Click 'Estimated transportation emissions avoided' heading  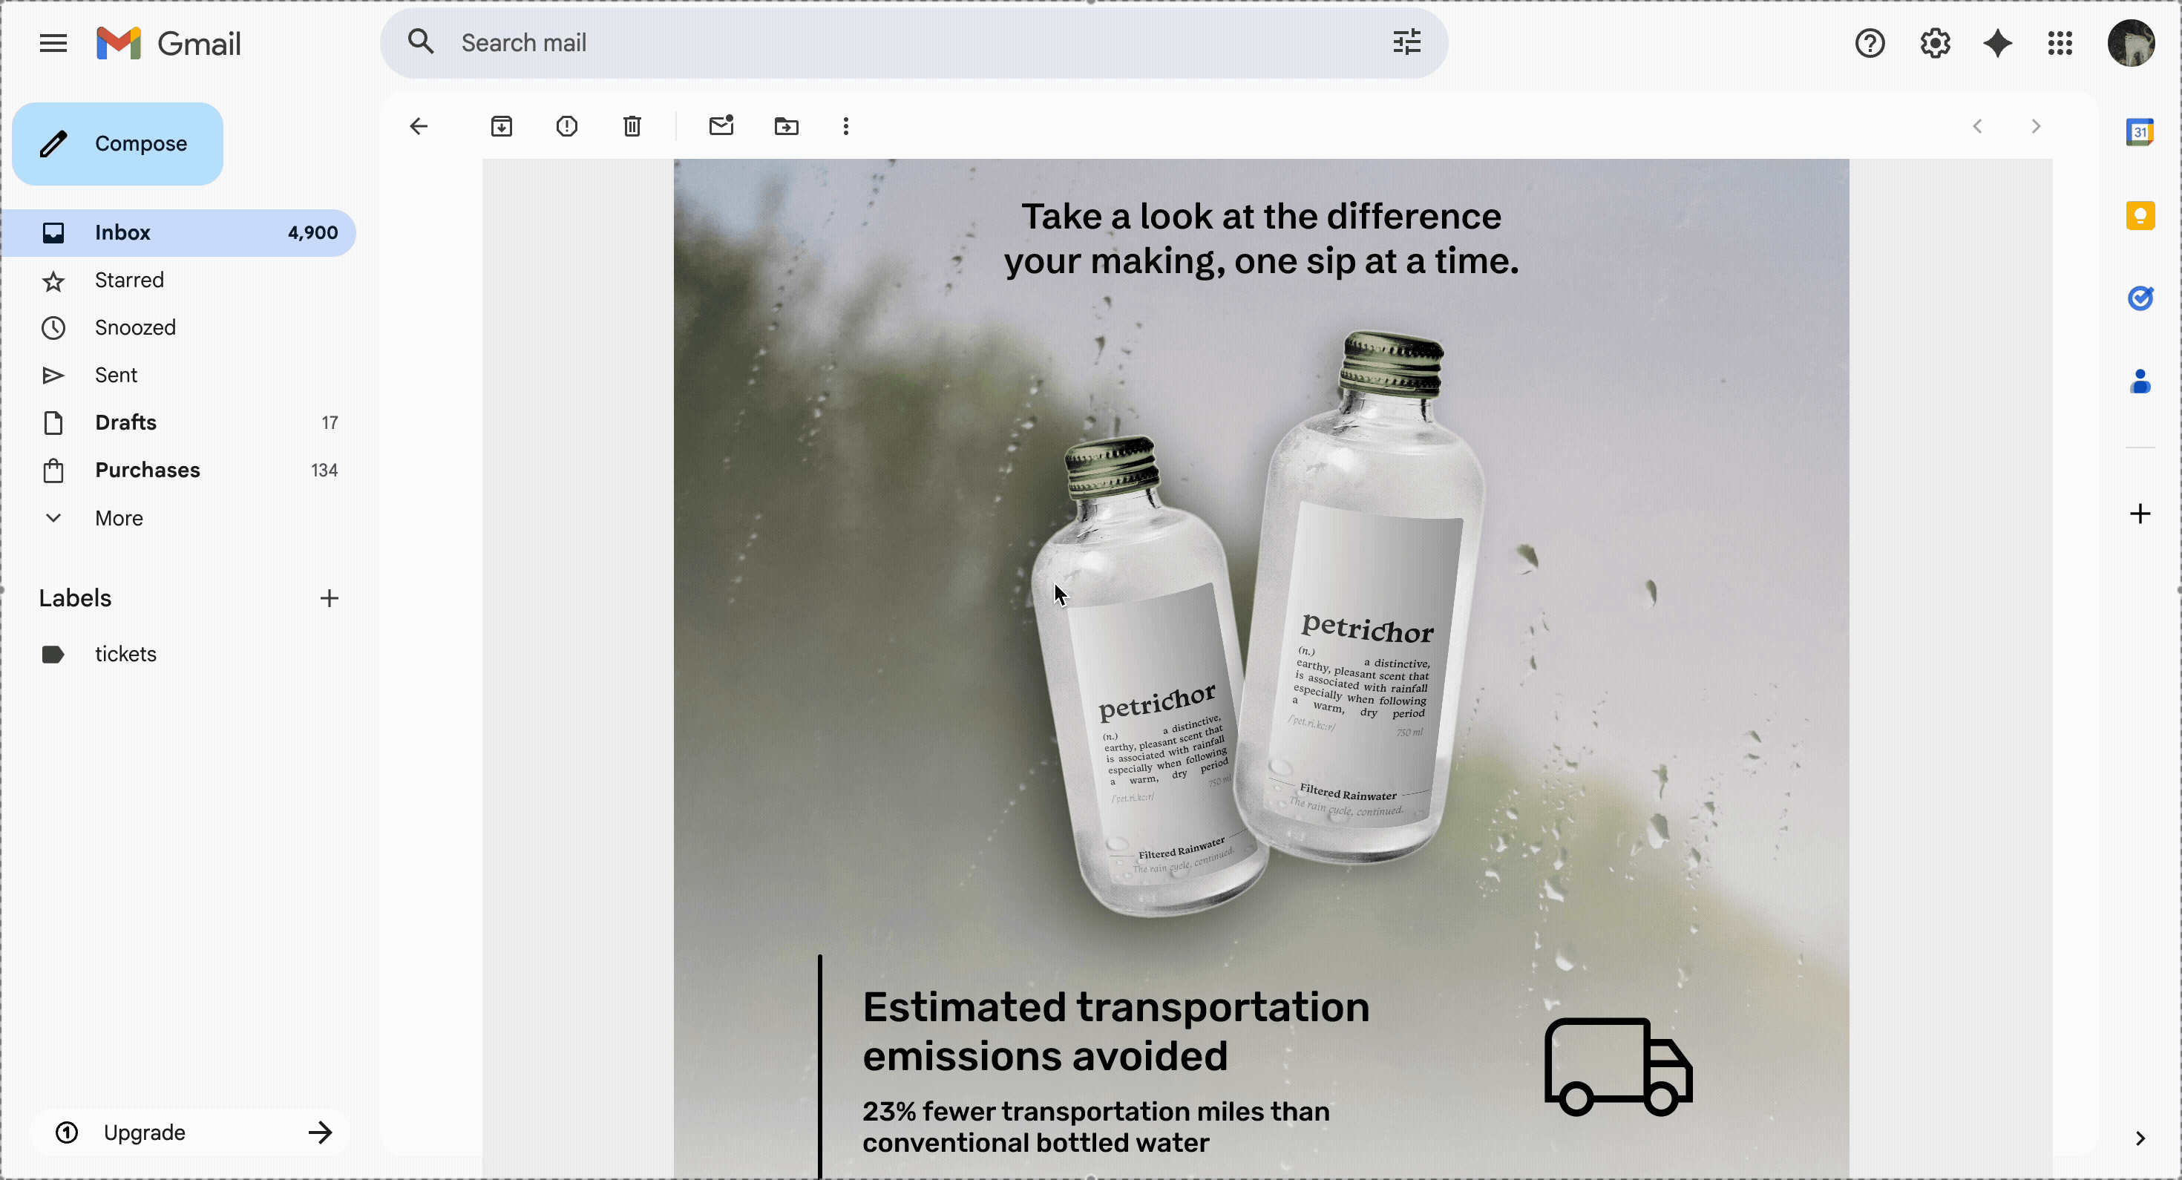(1115, 1032)
